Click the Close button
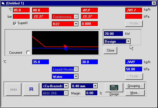The width and height of the screenshot is (158, 108). point(110,50)
